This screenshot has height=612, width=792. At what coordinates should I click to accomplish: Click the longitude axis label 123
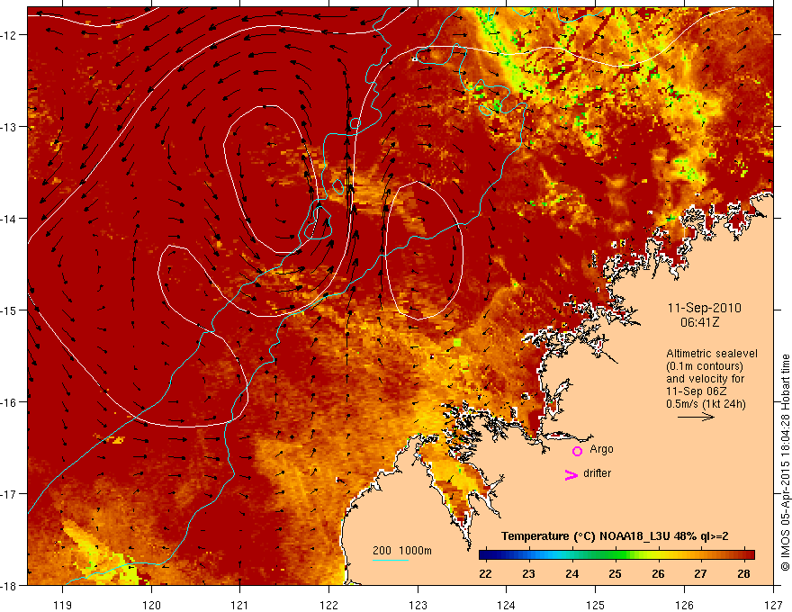coord(418,605)
